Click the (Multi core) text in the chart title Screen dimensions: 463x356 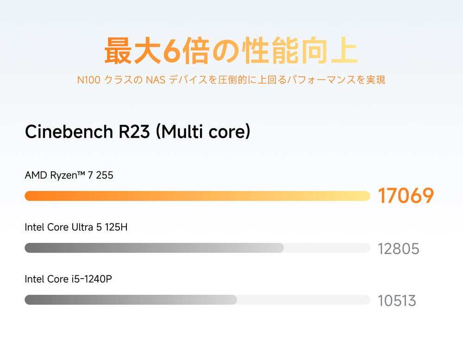203,132
